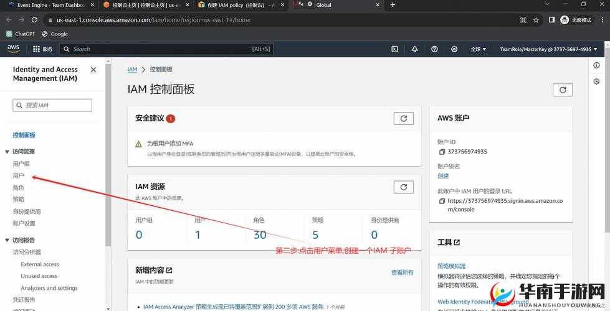Screen dimensions: 610x311
Task: Switch to the Global tab
Action: [335, 5]
